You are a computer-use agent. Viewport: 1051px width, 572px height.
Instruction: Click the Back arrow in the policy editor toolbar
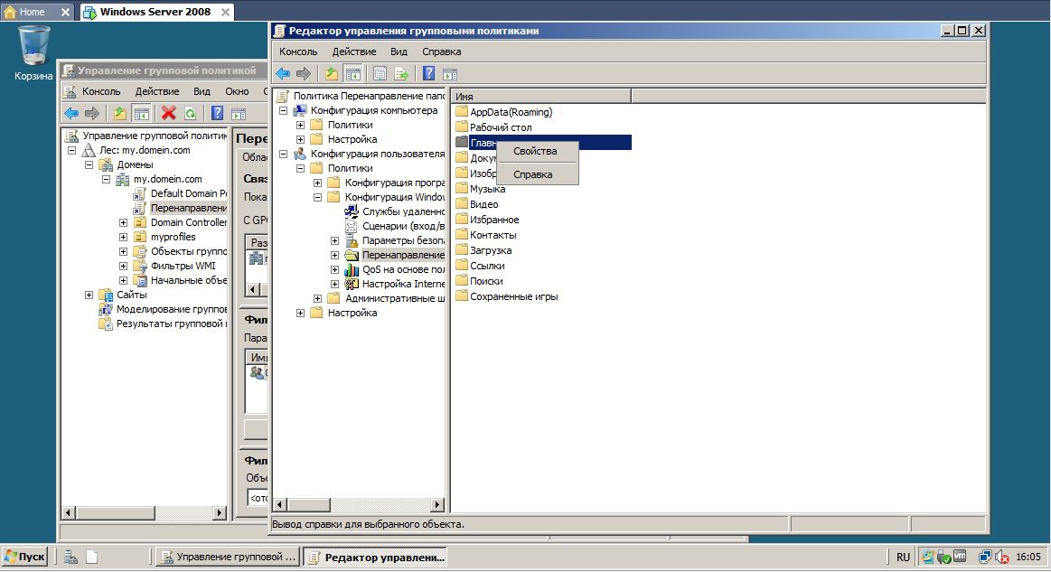coord(283,74)
